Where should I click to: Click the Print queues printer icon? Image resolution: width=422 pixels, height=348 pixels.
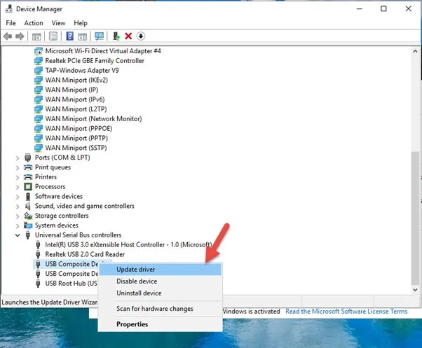[x=28, y=167]
